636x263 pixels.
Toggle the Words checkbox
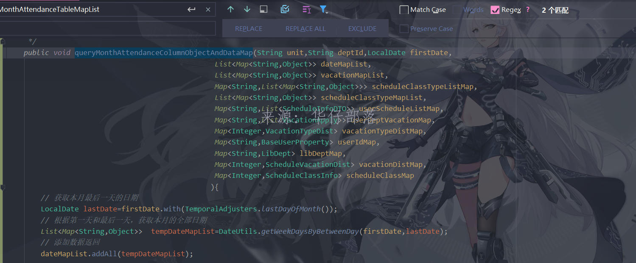(x=457, y=10)
